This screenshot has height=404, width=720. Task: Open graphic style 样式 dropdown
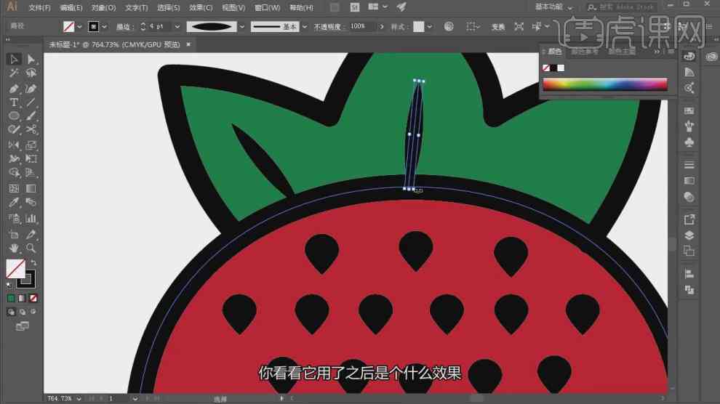429,27
